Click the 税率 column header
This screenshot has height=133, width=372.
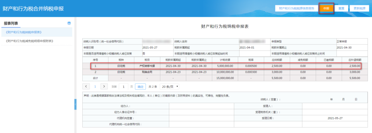(x=251, y=60)
